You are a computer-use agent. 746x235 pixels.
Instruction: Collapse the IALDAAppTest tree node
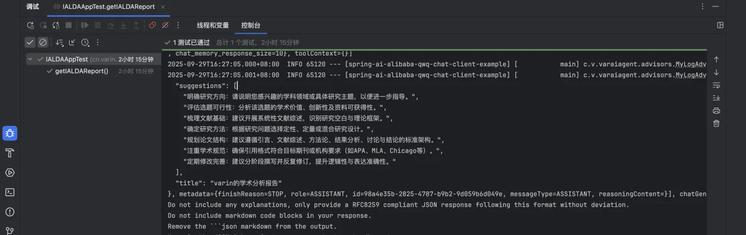(30, 60)
